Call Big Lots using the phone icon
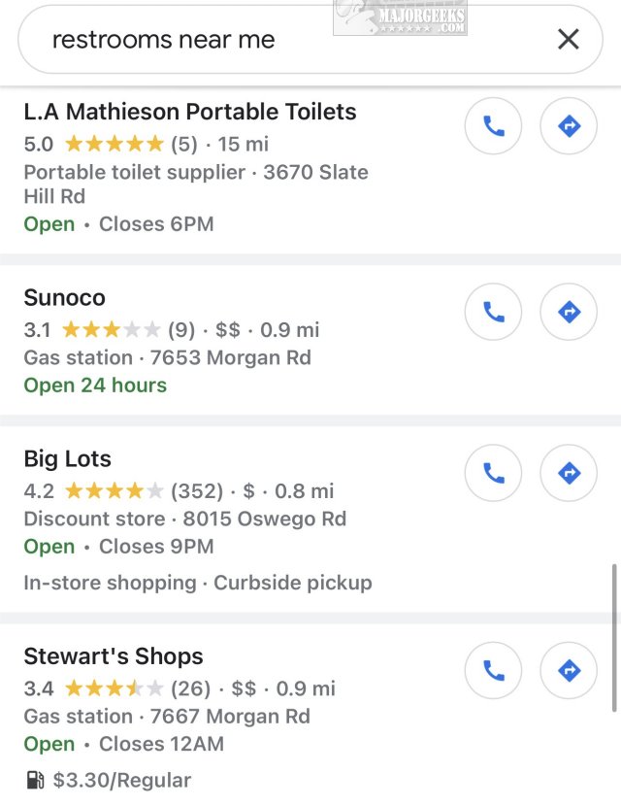Screen dimensions: 621x805 493,473
